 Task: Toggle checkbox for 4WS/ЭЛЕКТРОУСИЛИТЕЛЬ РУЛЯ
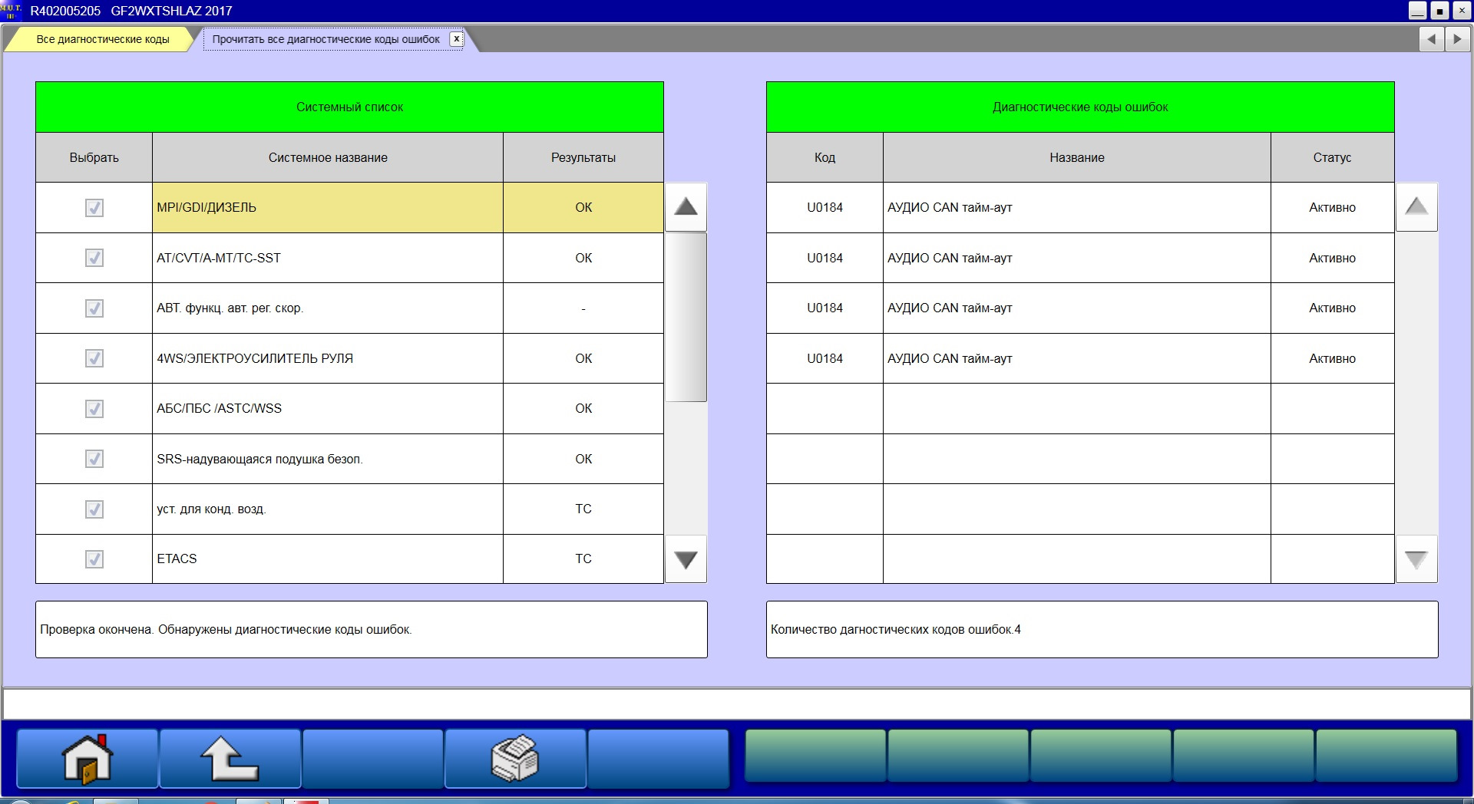[x=94, y=358]
